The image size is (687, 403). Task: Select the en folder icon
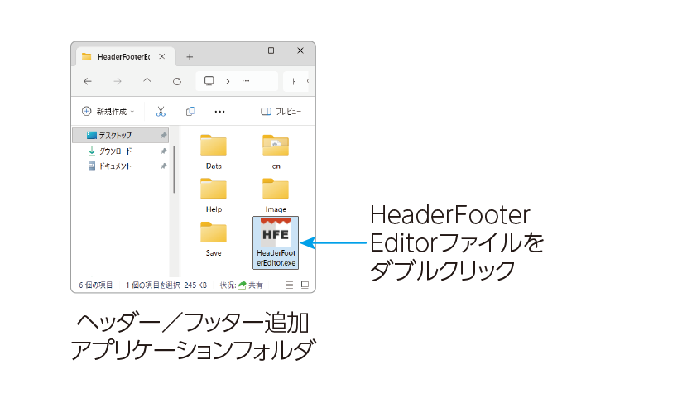[276, 146]
